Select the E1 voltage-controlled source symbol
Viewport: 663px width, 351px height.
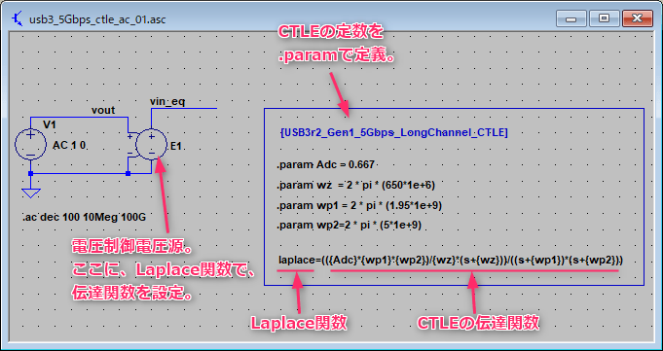pos(151,145)
